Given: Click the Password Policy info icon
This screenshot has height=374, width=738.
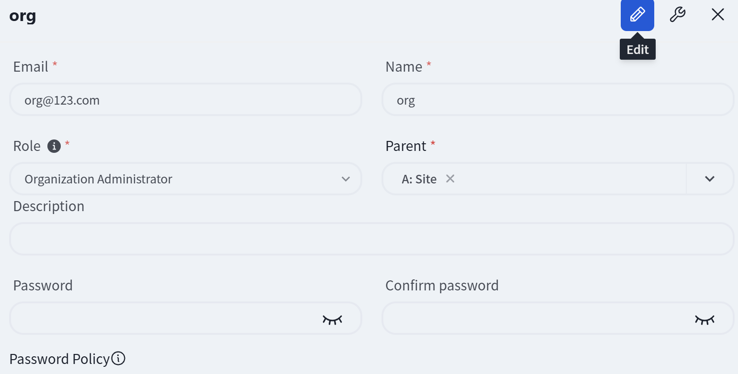Looking at the screenshot, I should click(118, 358).
